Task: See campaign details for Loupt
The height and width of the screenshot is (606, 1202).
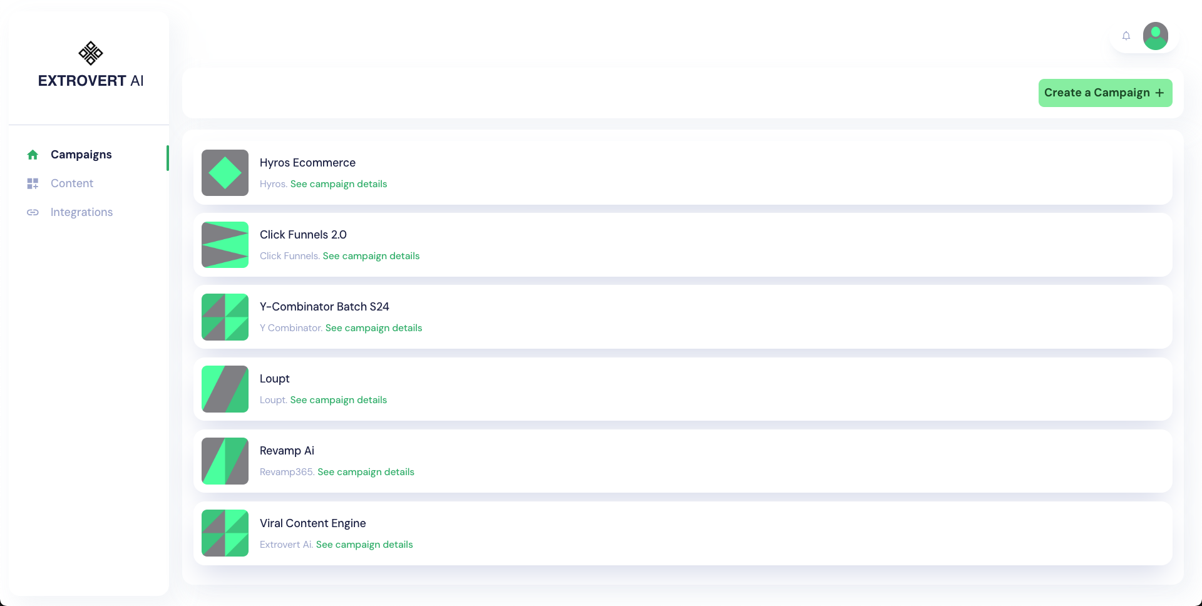Action: click(x=339, y=400)
